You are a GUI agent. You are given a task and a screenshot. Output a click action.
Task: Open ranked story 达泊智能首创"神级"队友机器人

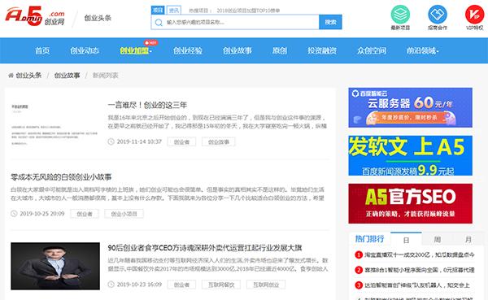click(417, 285)
